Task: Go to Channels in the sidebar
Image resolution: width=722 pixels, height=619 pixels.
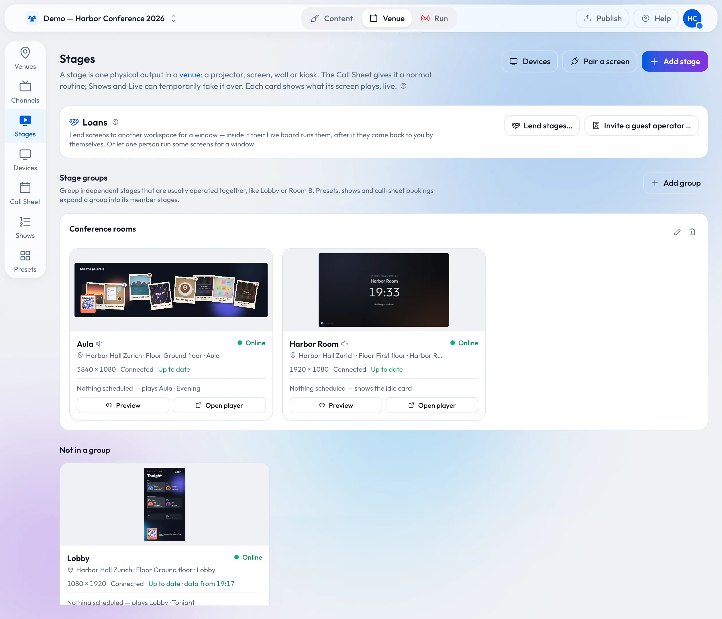Action: coord(25,92)
